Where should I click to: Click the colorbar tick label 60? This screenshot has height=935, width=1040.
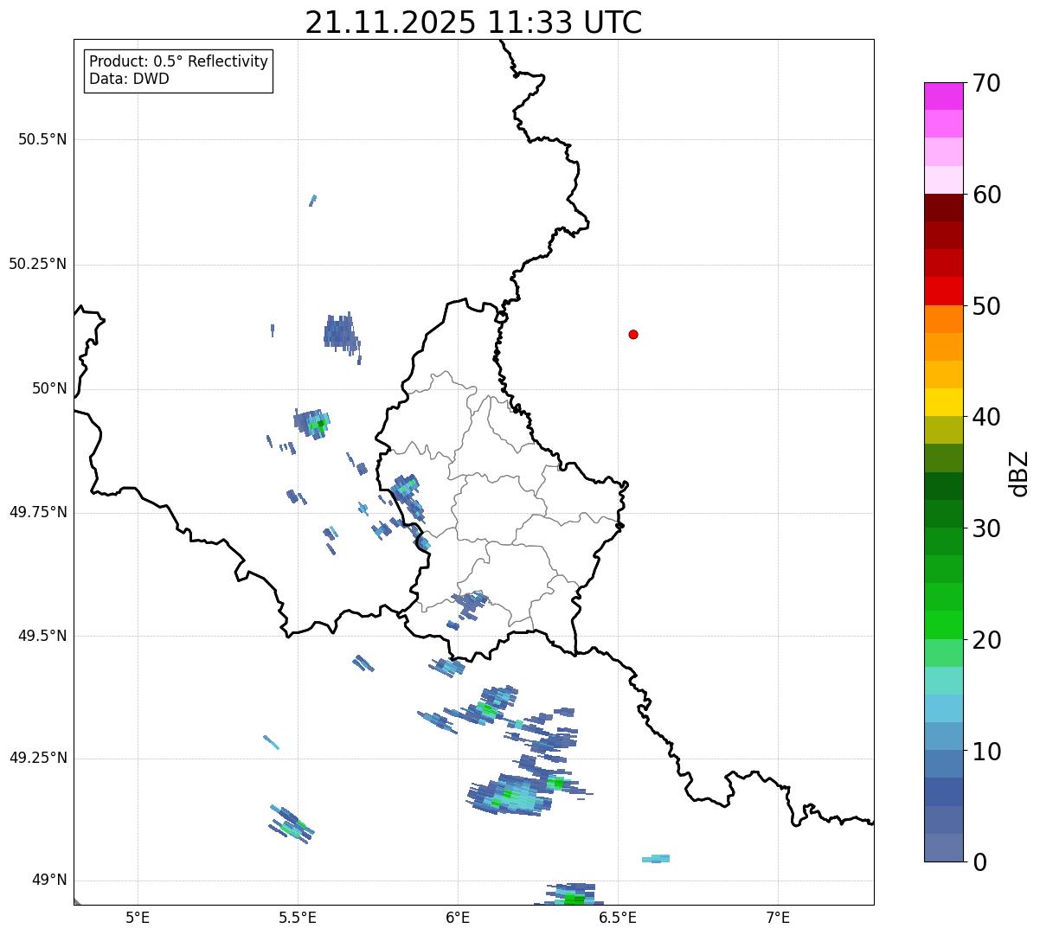pyautogui.click(x=986, y=195)
